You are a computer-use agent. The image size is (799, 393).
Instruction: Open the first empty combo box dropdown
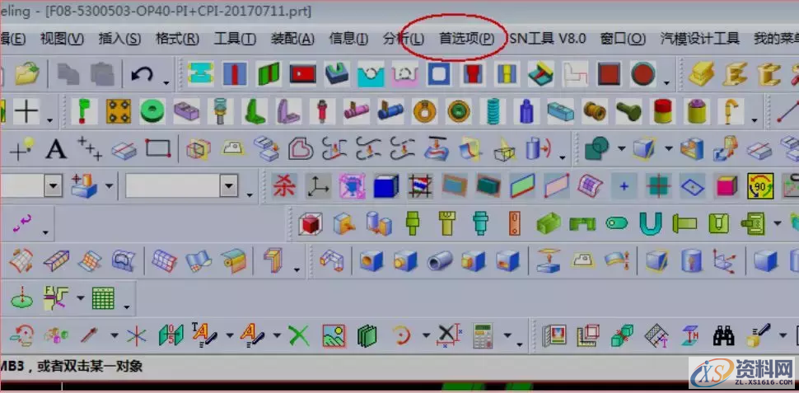tap(53, 186)
